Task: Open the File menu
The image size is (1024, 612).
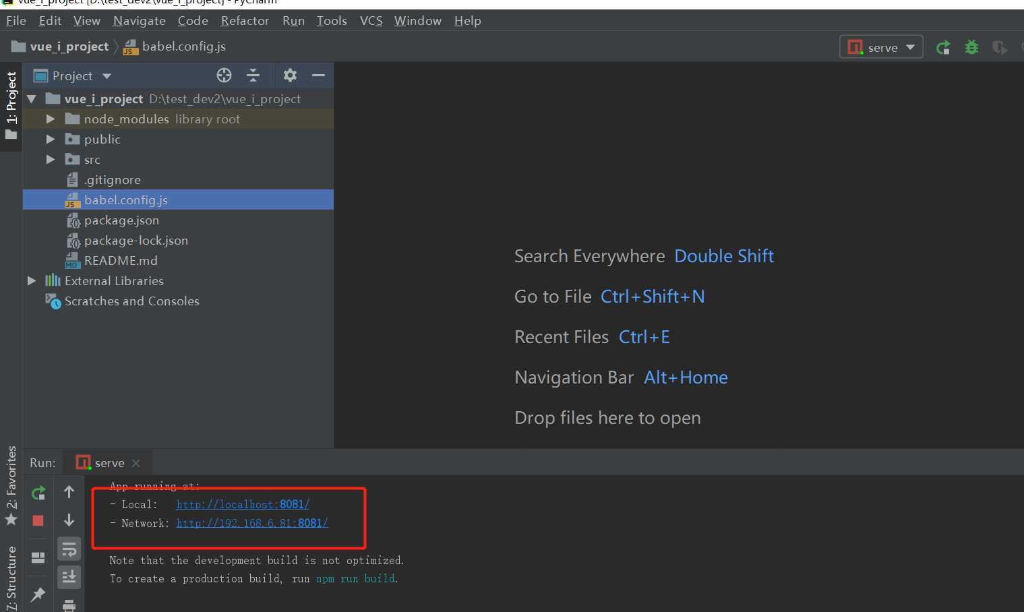Action: coord(16,21)
